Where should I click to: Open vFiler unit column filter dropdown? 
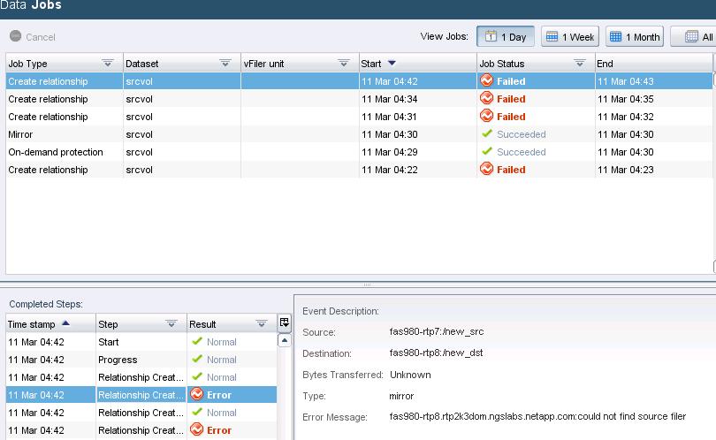pyautogui.click(x=344, y=64)
